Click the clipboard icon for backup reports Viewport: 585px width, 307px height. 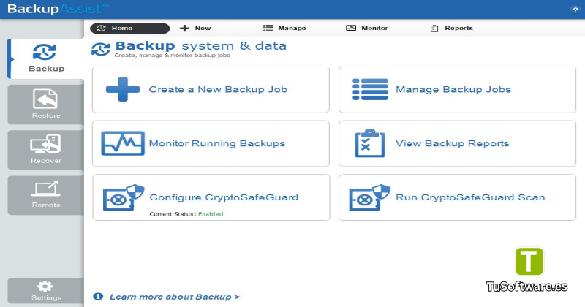click(x=370, y=143)
